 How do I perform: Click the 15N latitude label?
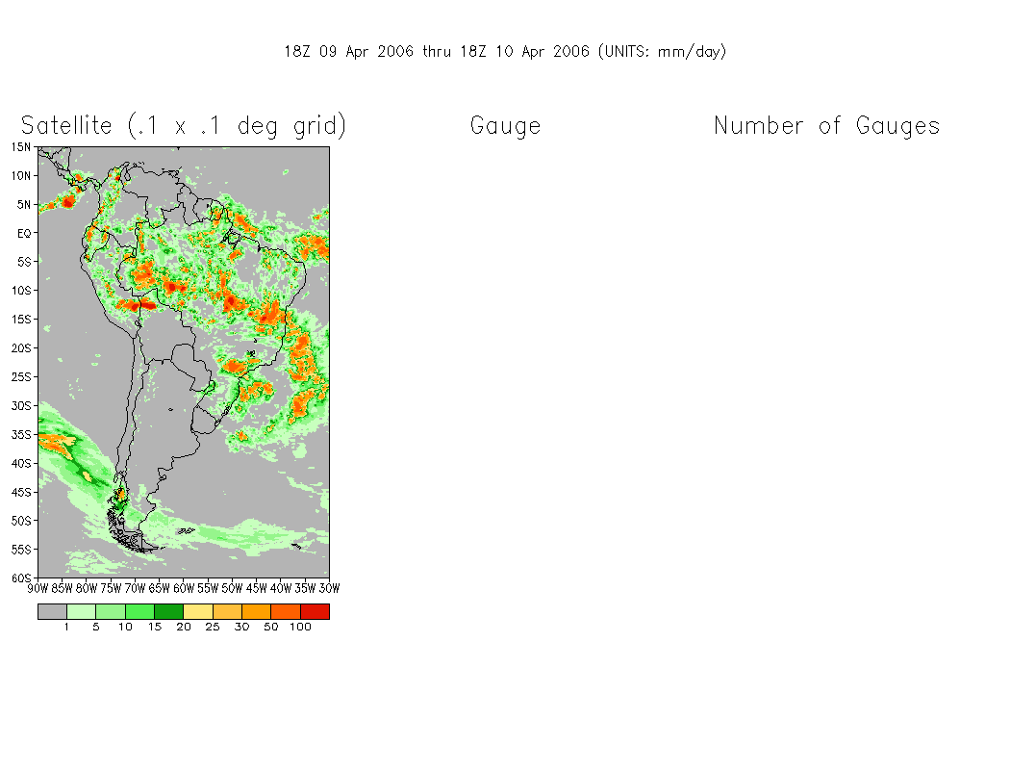click(20, 147)
